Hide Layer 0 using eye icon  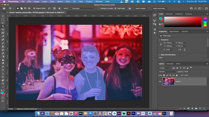pos(160,82)
